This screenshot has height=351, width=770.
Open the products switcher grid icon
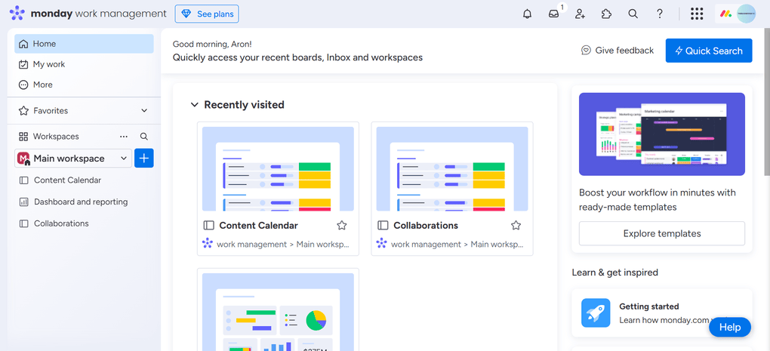(697, 14)
